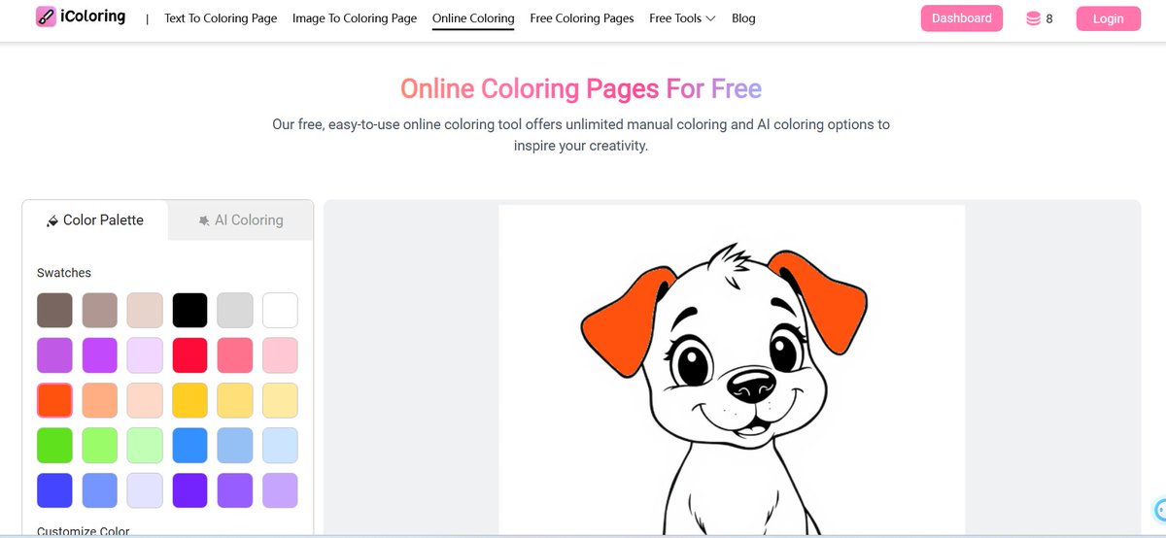Pick the taupe brown swatch

tap(100, 310)
